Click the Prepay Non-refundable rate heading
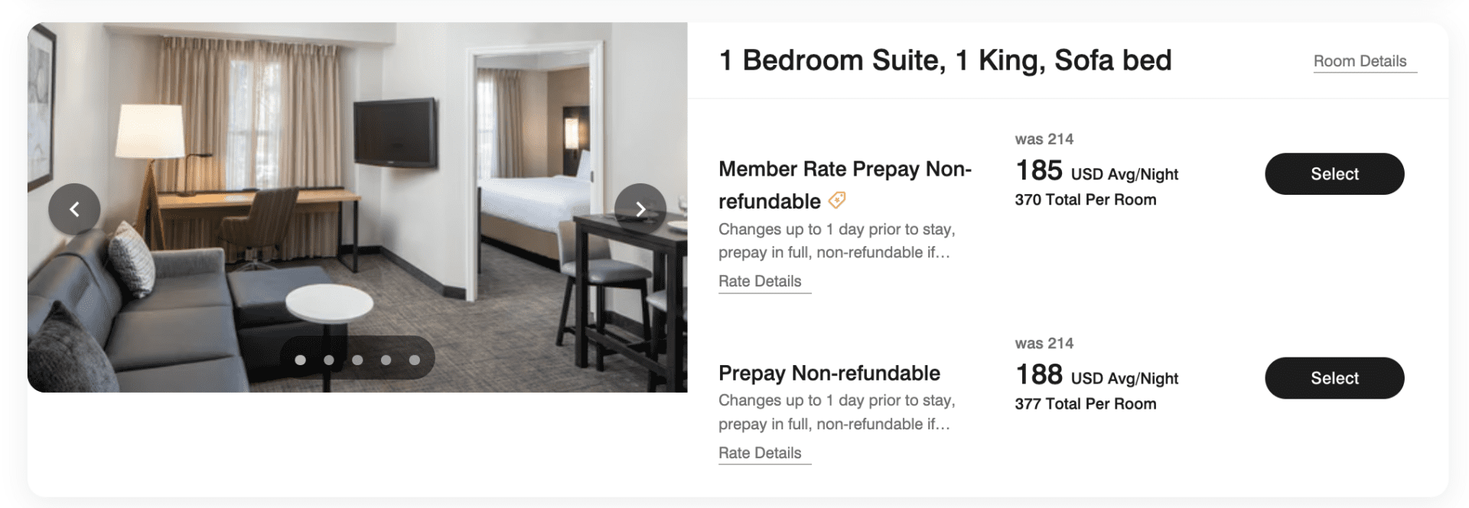This screenshot has height=508, width=1469. point(829,374)
